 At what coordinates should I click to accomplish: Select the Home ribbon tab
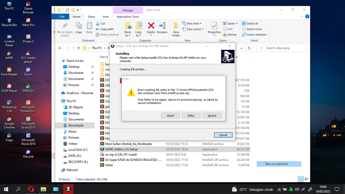click(x=77, y=16)
